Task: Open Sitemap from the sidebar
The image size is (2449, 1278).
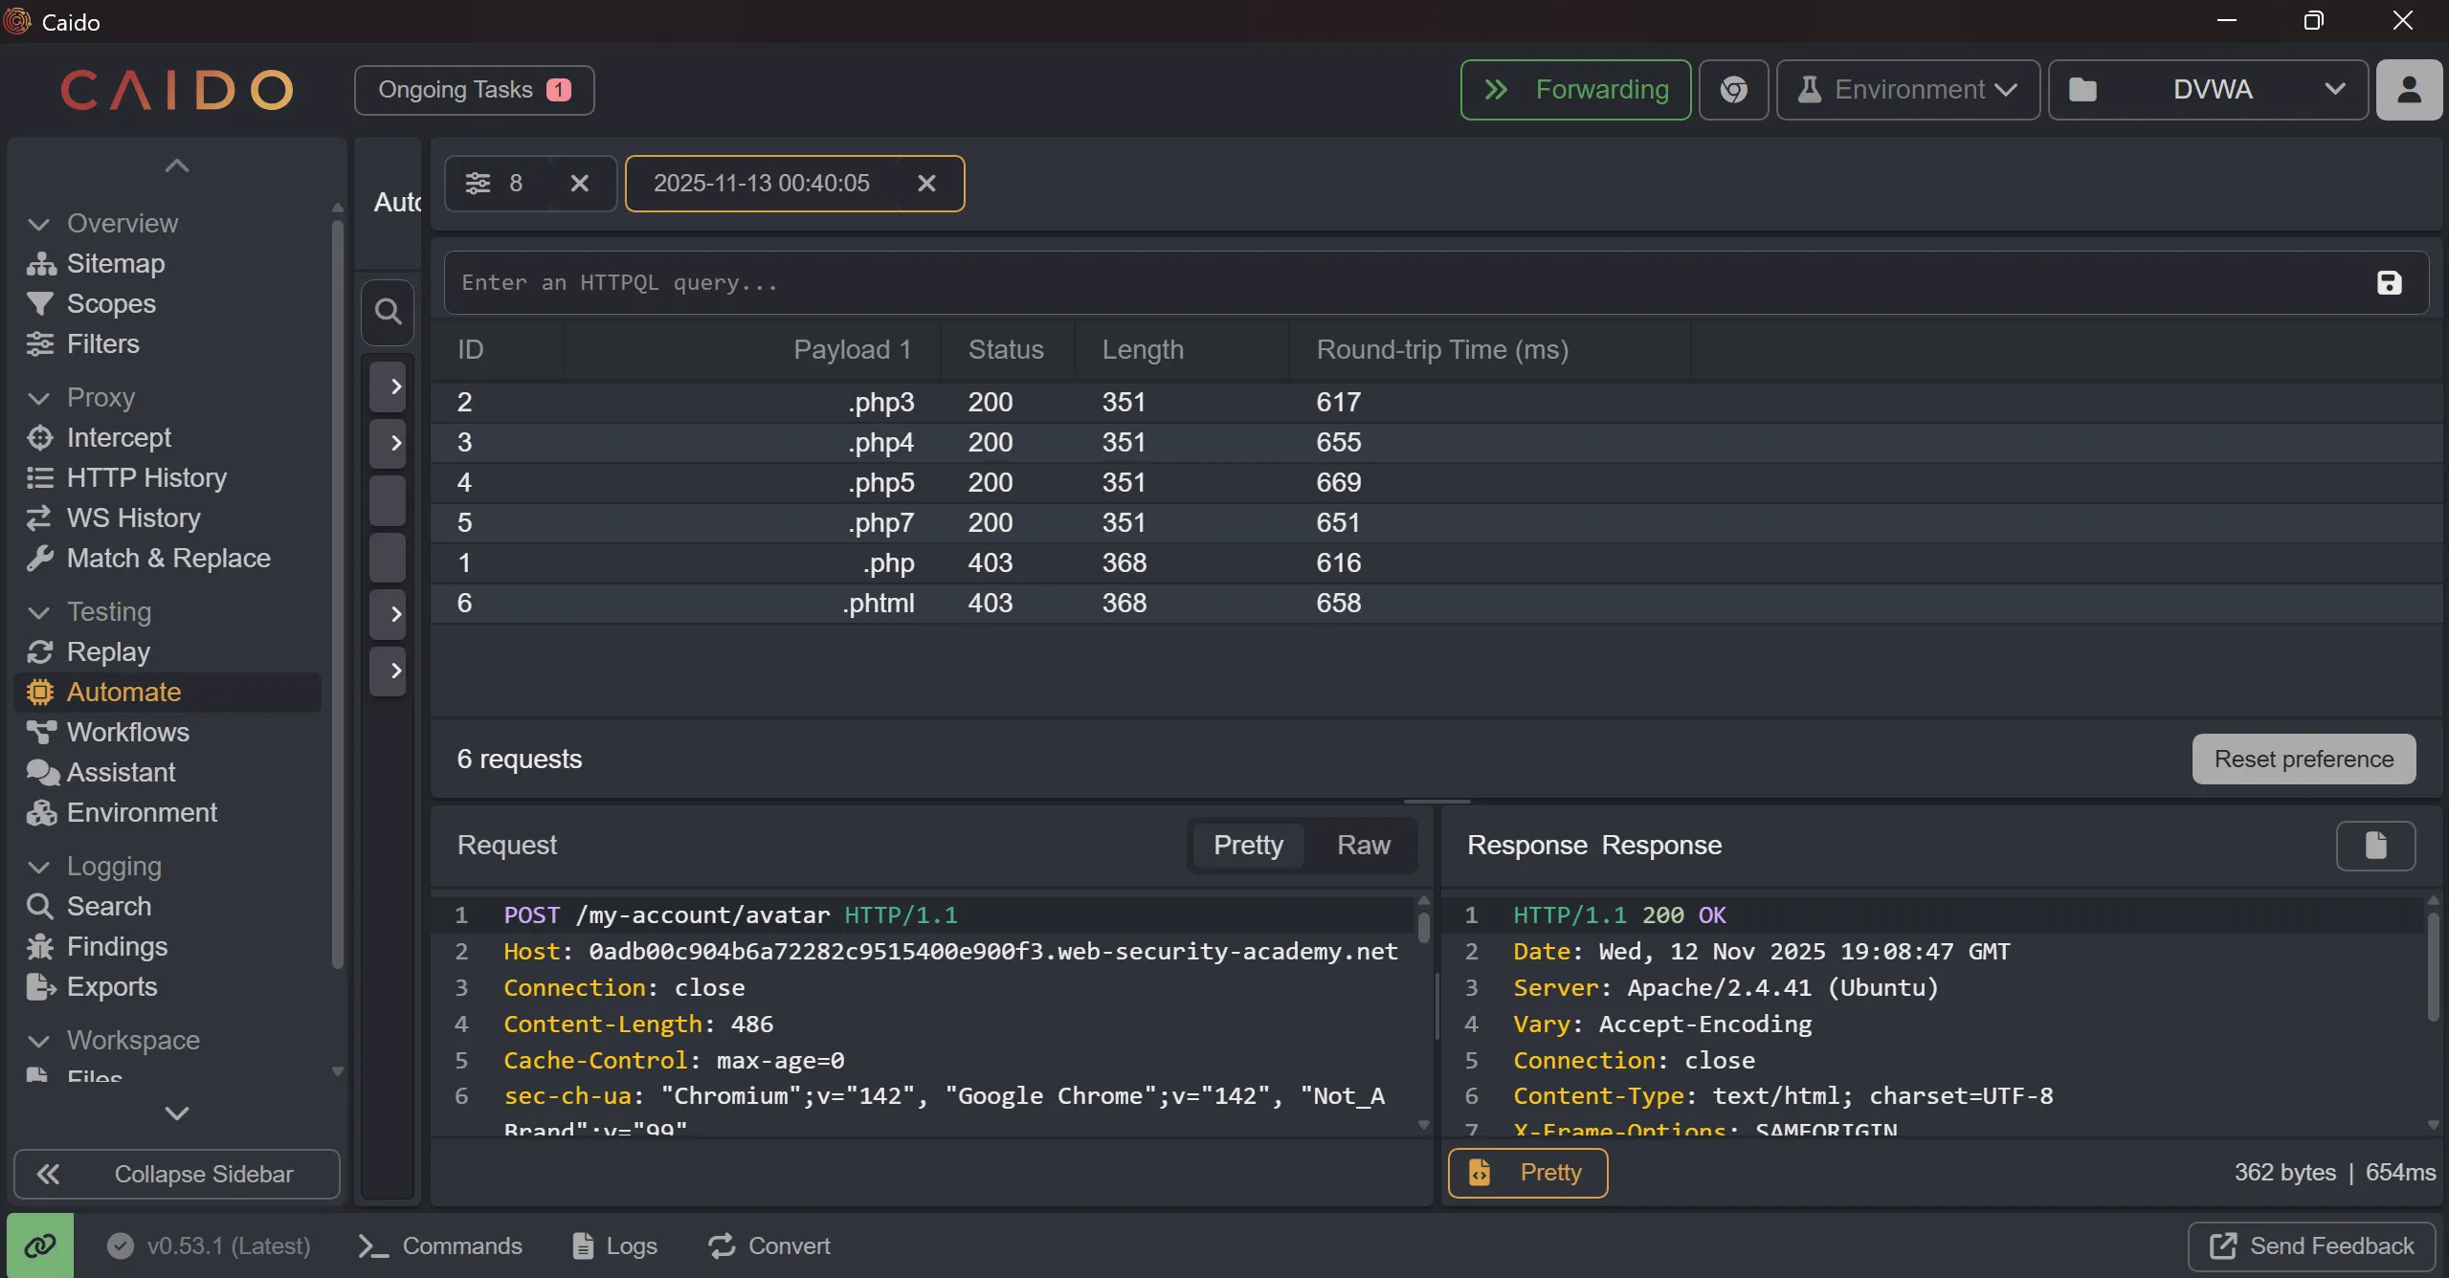Action: point(115,263)
